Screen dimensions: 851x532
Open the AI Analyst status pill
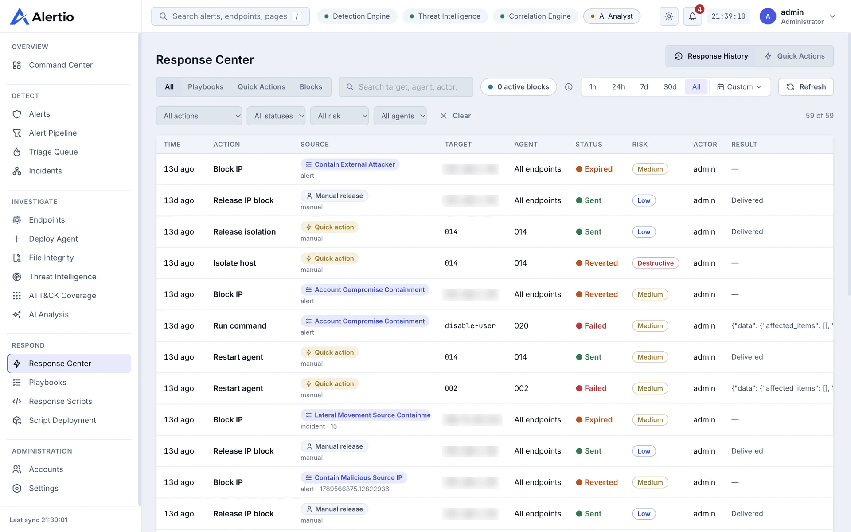tap(612, 16)
